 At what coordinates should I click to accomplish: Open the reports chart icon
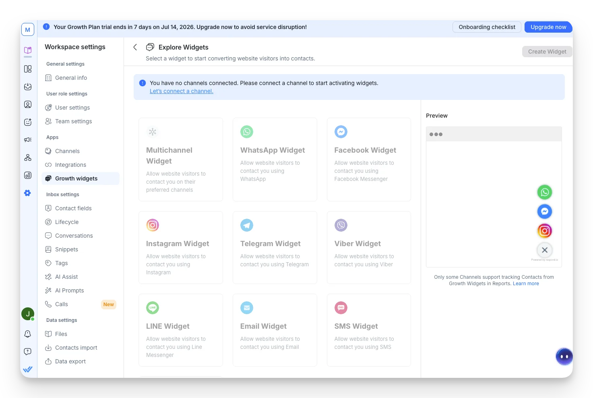coord(28,175)
